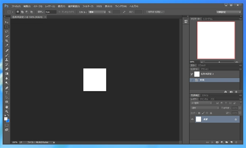Swap width and height icon in options bar
The width and height of the screenshot is (246, 148).
click(124, 12)
